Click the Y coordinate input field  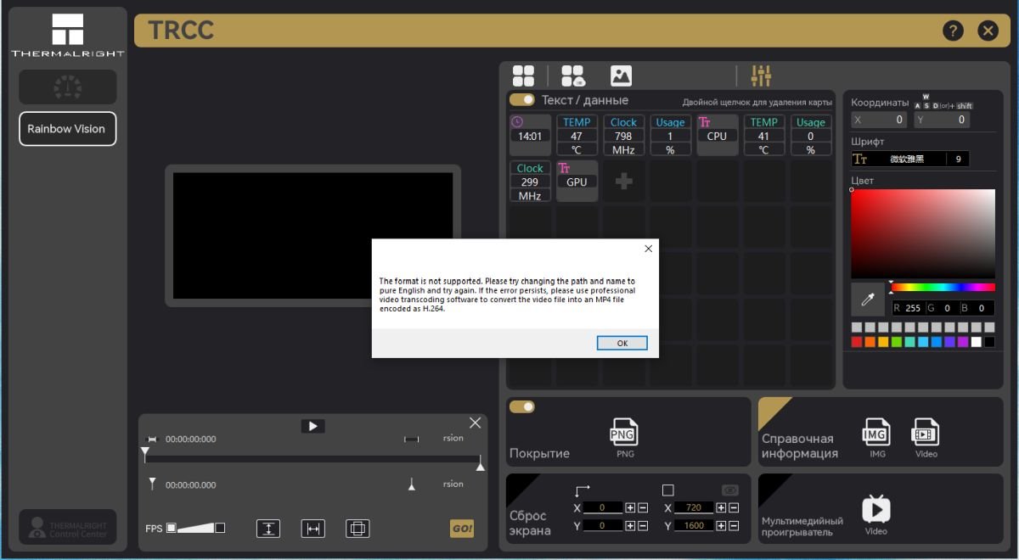coord(942,120)
